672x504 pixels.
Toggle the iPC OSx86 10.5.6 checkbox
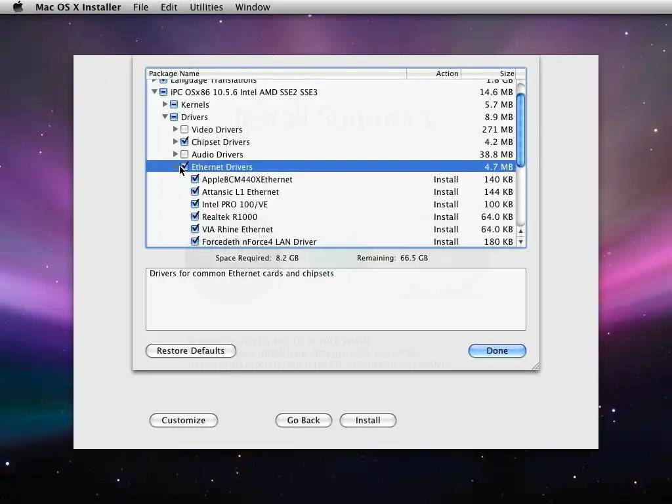pos(163,92)
